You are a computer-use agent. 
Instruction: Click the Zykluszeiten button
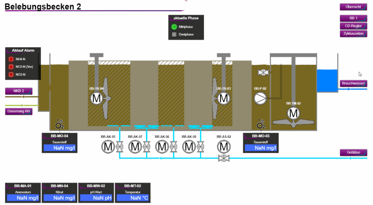click(x=353, y=34)
